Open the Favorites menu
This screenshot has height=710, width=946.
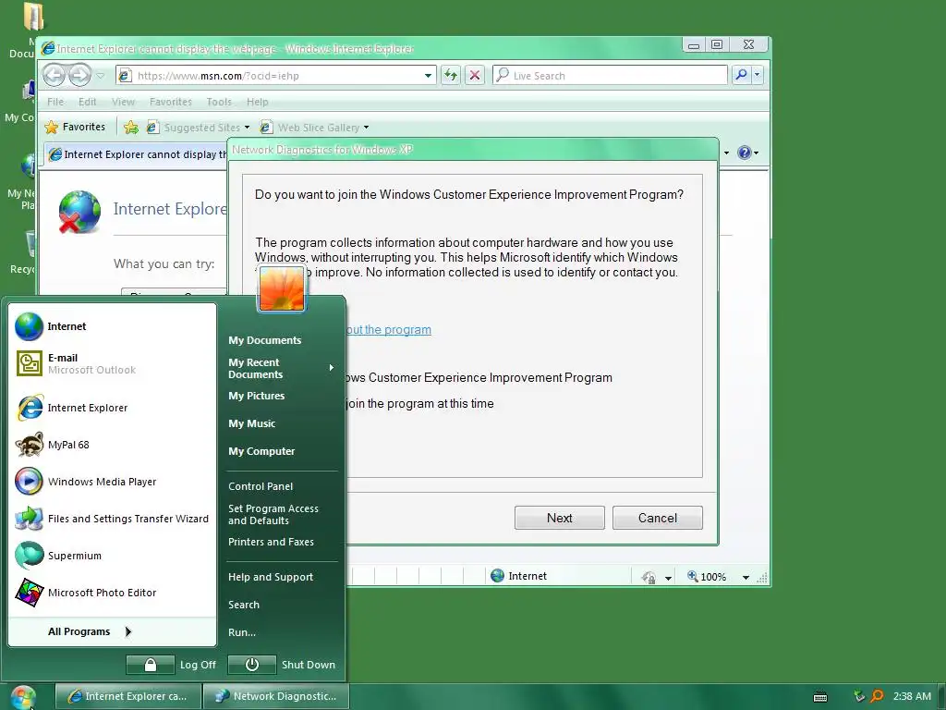click(171, 102)
